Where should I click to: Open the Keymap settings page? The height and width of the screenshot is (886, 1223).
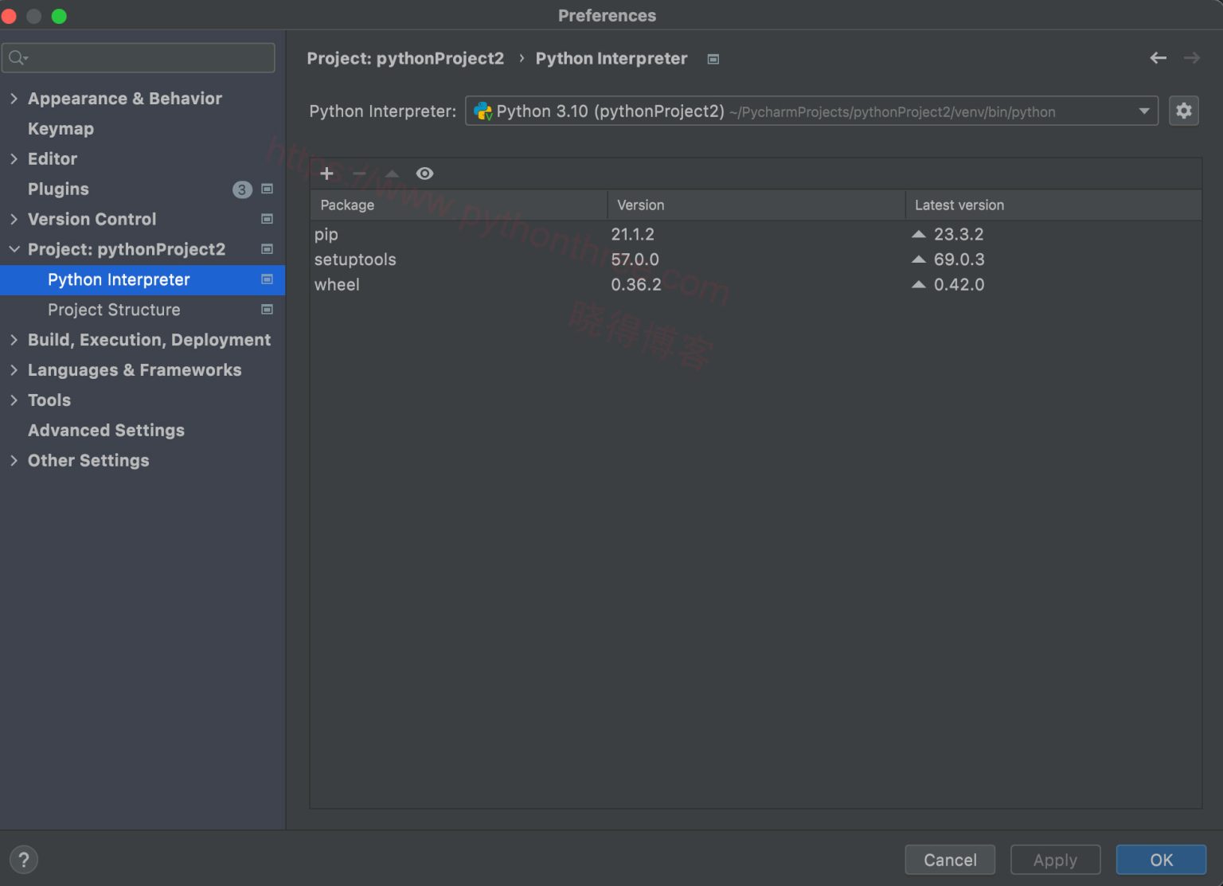tap(61, 129)
